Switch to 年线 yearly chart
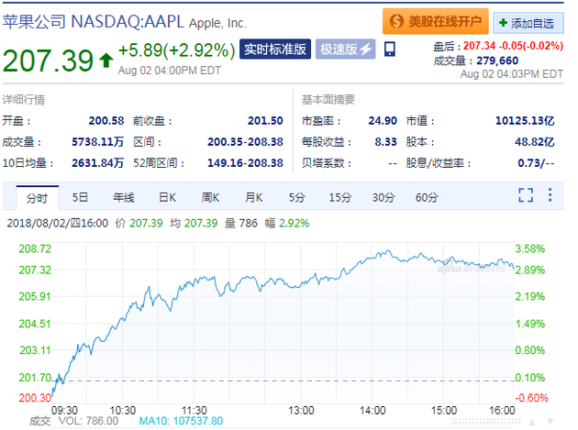This screenshot has width=578, height=430. [124, 197]
